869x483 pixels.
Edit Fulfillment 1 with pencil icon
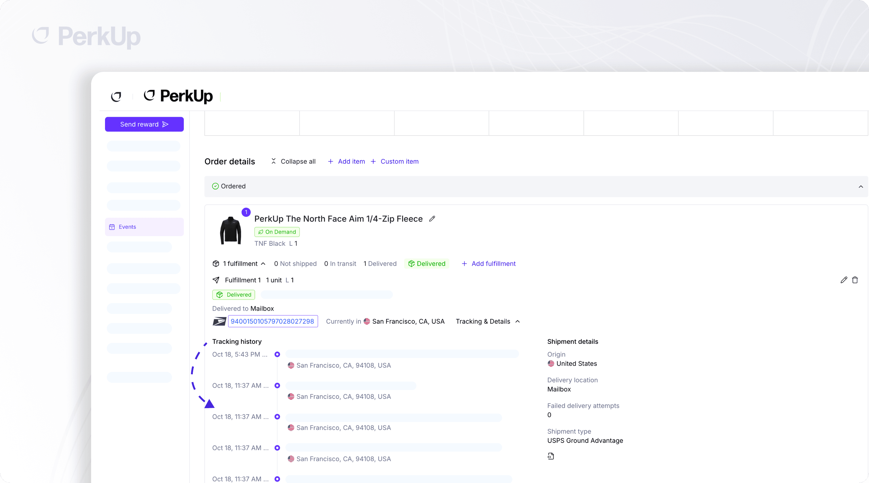[844, 280]
